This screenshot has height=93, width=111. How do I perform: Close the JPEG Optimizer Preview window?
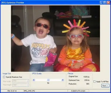[x=108, y=3]
